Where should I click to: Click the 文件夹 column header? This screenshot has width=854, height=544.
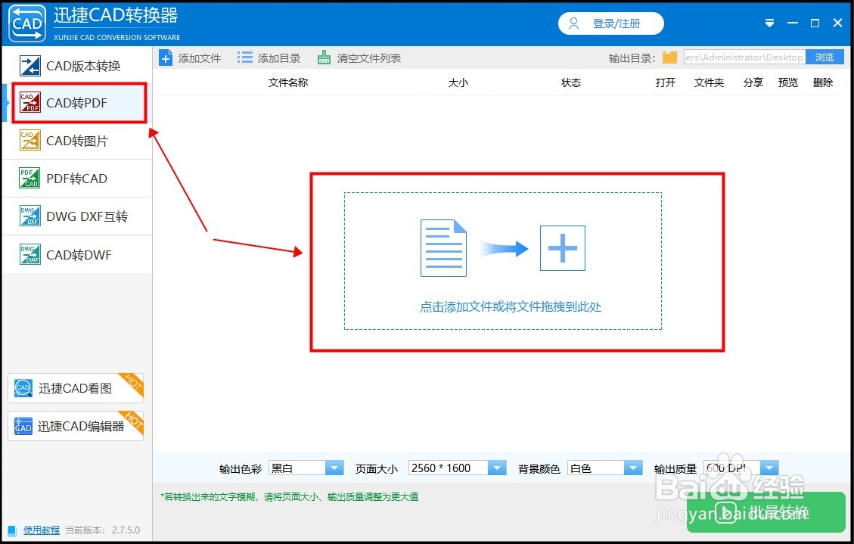(709, 82)
